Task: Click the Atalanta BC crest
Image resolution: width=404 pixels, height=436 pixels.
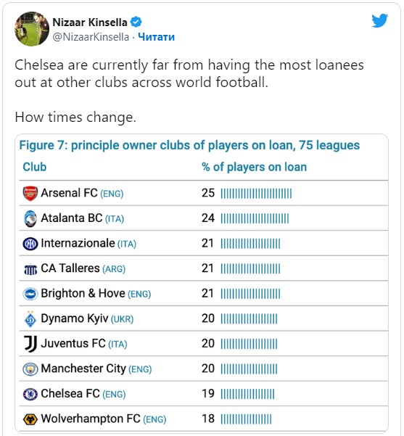Action: tap(30, 218)
